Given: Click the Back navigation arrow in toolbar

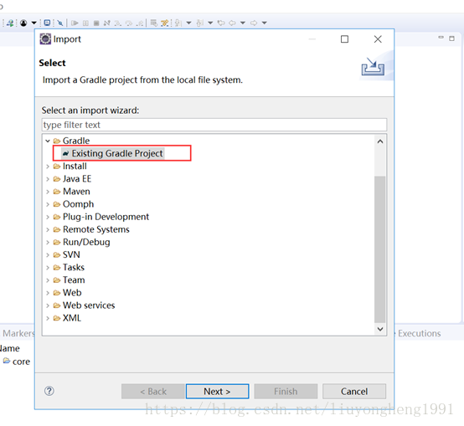Looking at the screenshot, I should point(232,23).
